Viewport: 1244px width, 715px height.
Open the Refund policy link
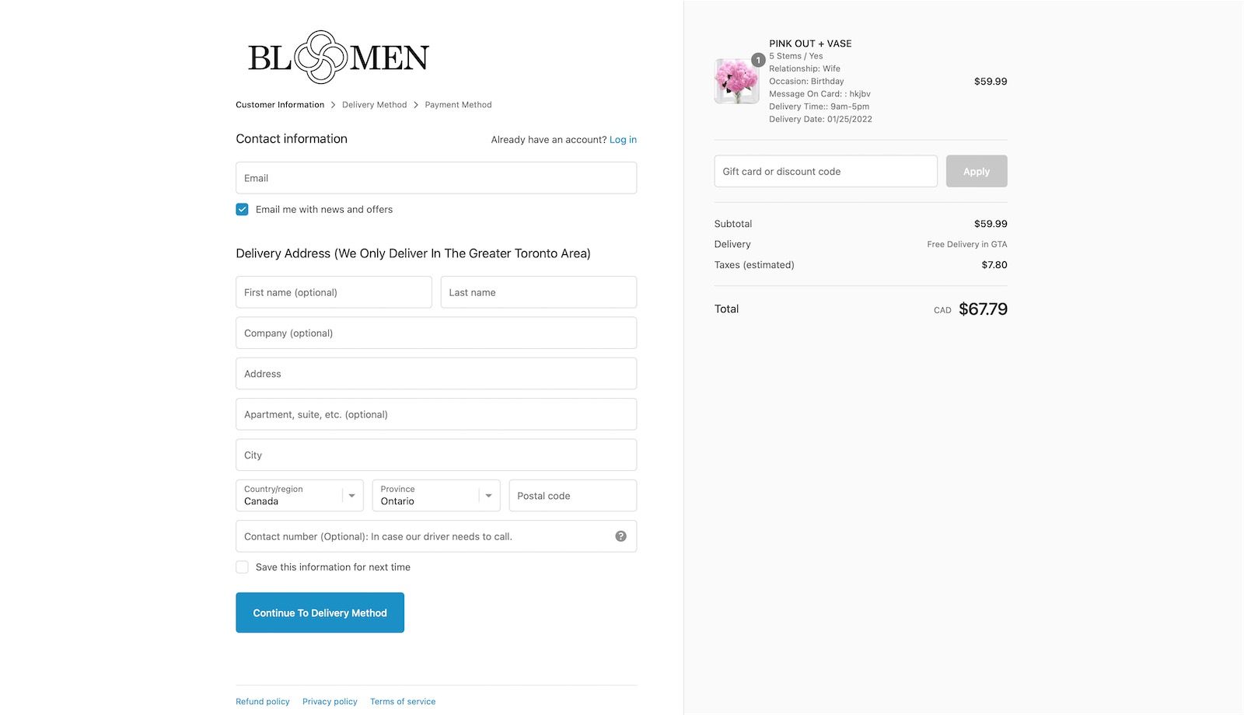(x=263, y=702)
